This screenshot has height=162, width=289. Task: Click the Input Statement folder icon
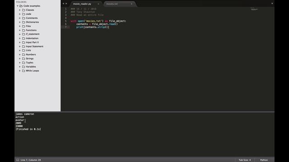23,46
